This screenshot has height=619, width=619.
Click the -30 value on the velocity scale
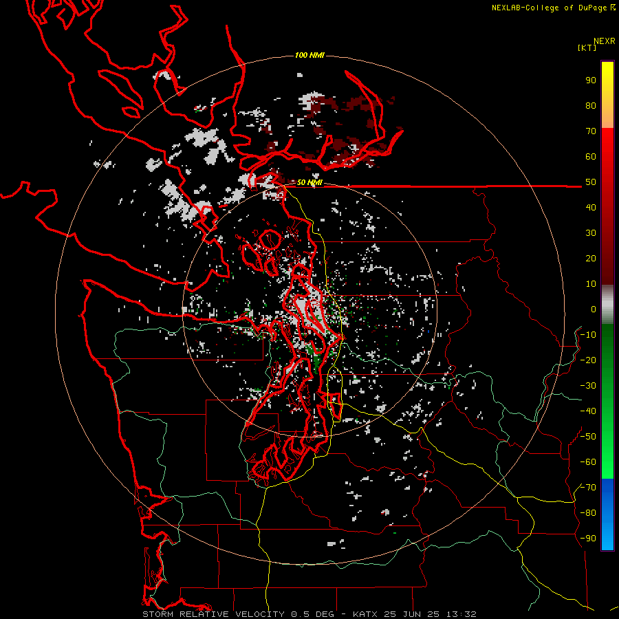pyautogui.click(x=588, y=386)
